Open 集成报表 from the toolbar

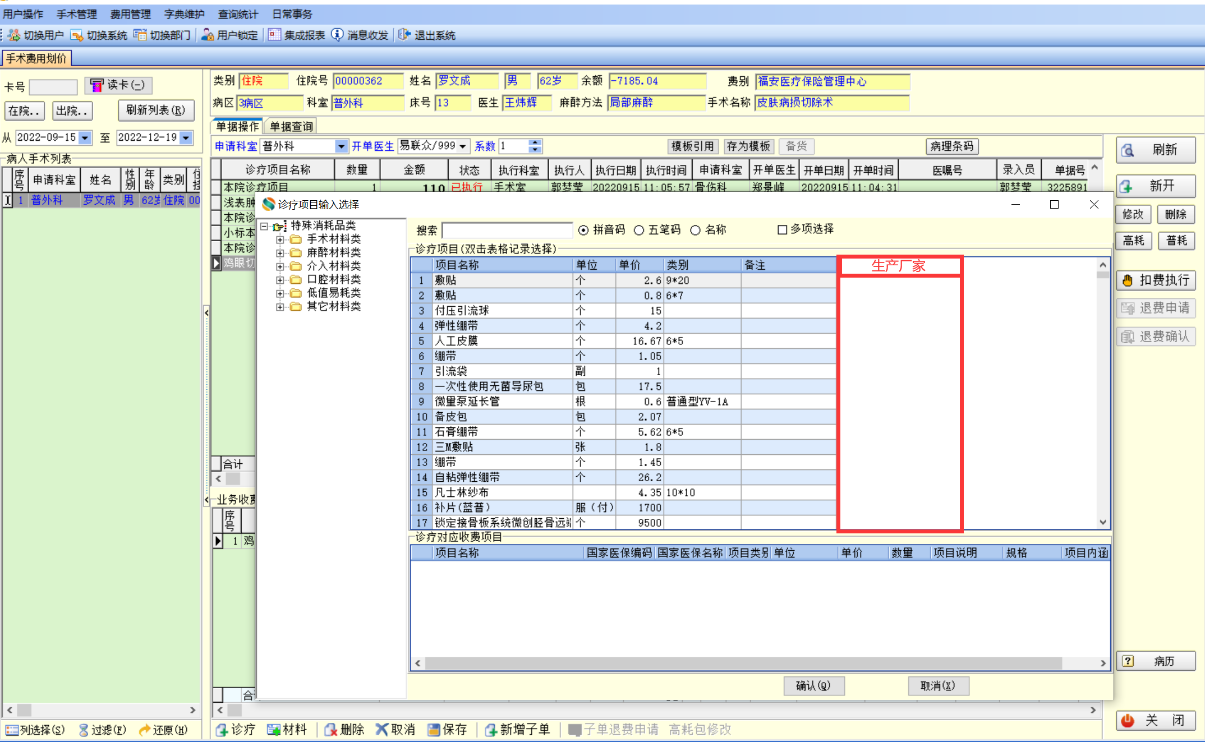pos(274,35)
